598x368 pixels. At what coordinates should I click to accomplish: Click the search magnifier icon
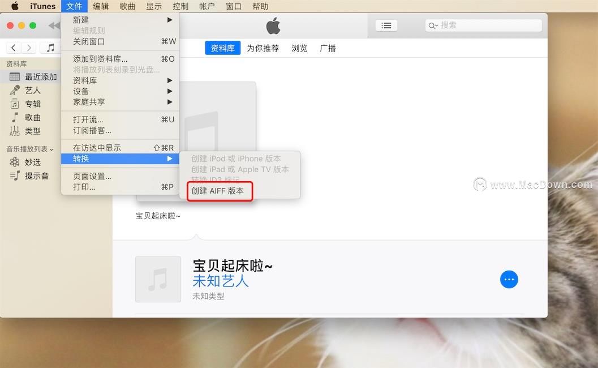[432, 25]
